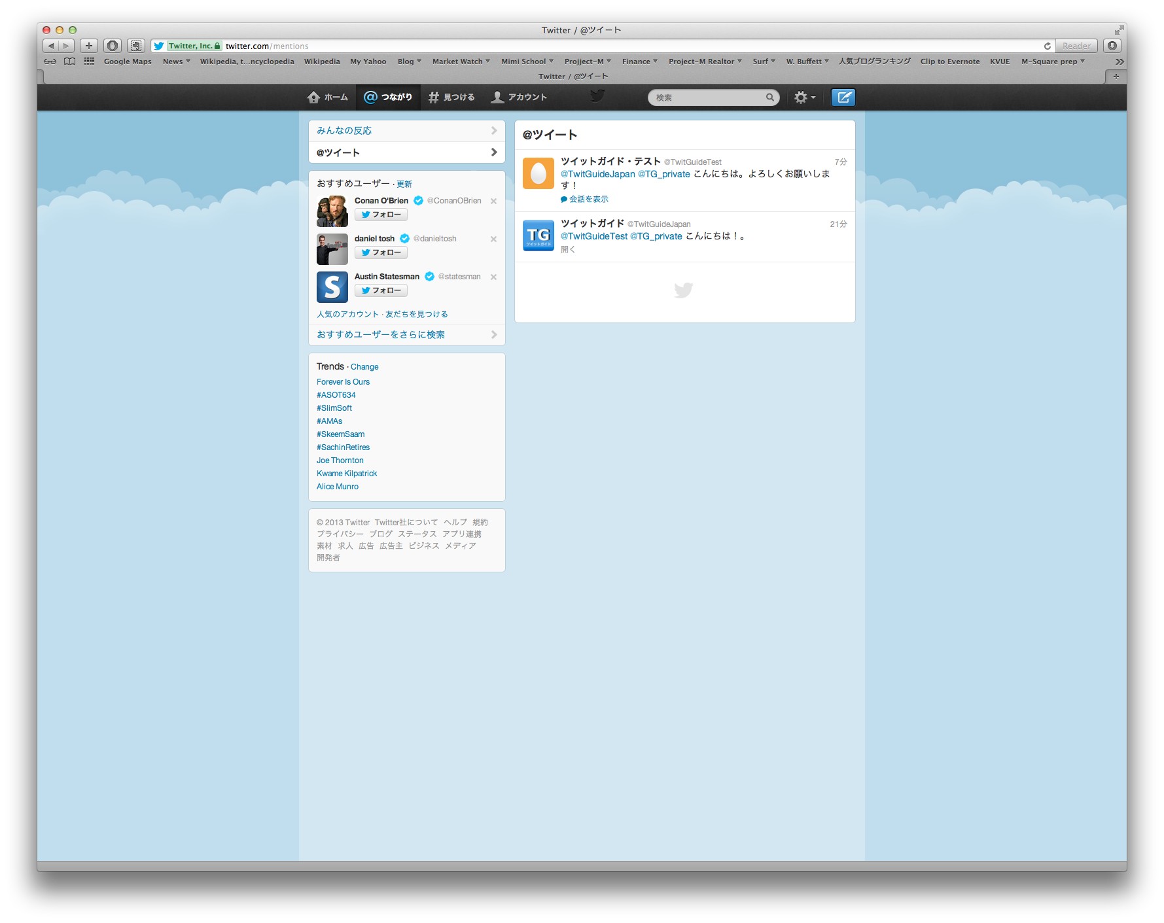Click the Safari back arrow button

(x=51, y=46)
